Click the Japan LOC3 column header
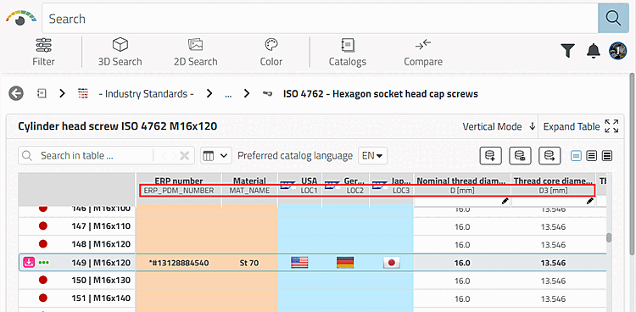 point(392,185)
